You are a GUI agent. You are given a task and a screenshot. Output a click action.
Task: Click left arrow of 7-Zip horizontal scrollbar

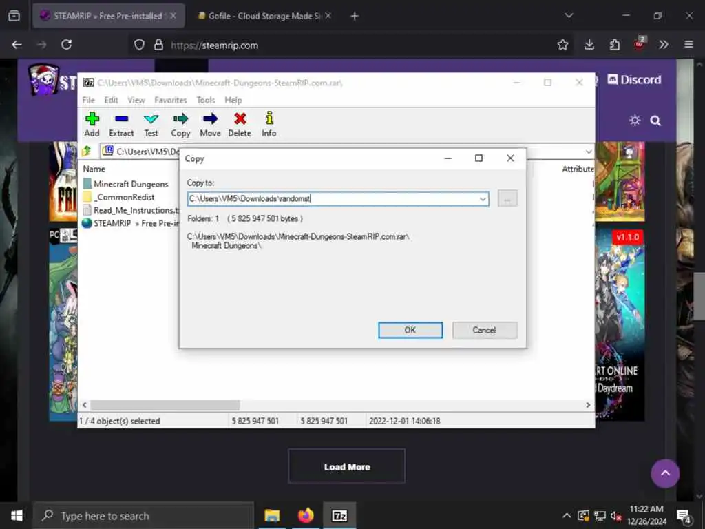(x=84, y=405)
